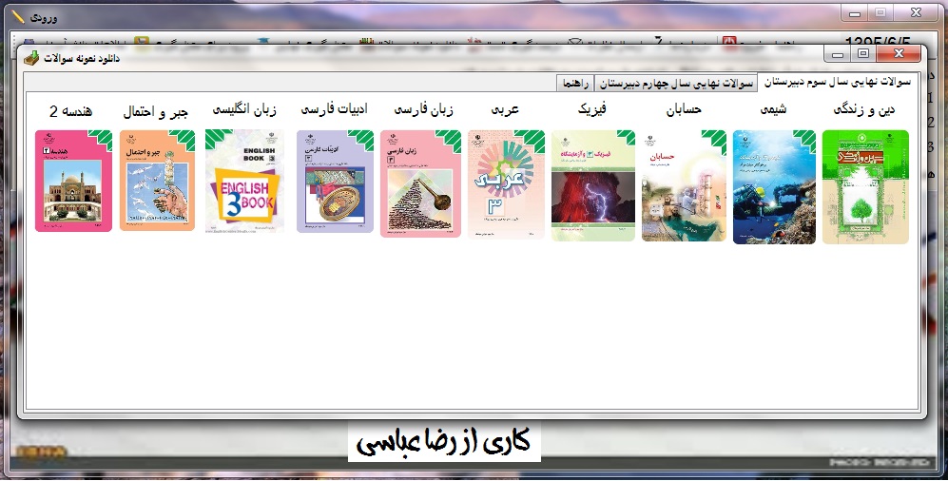
Task: Open the فیزیک physics book with lightning
Action: point(593,185)
